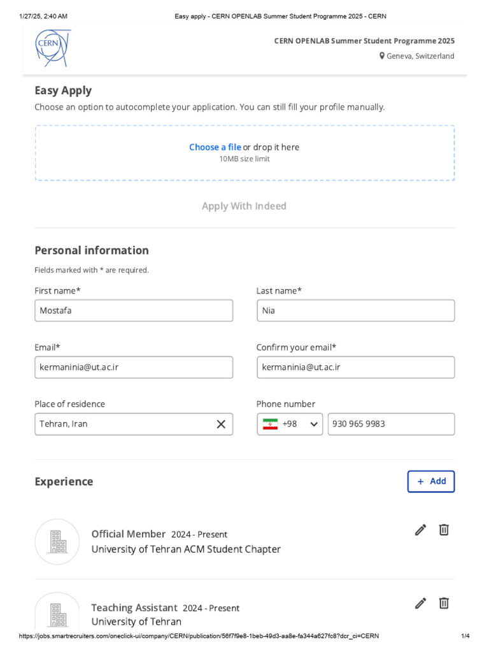Click the ACM Student Chapter company icon

coord(57,542)
